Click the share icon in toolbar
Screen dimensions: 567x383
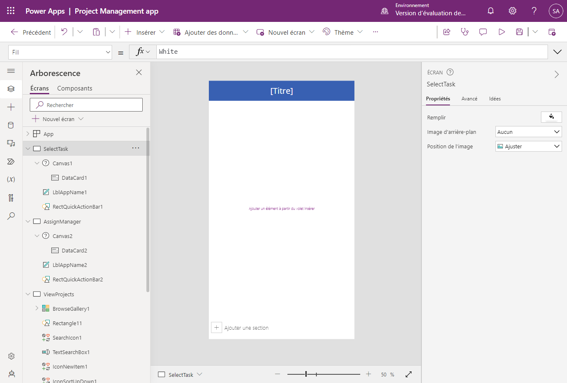447,32
